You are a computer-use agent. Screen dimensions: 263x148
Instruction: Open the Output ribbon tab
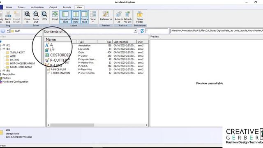[x=53, y=7]
